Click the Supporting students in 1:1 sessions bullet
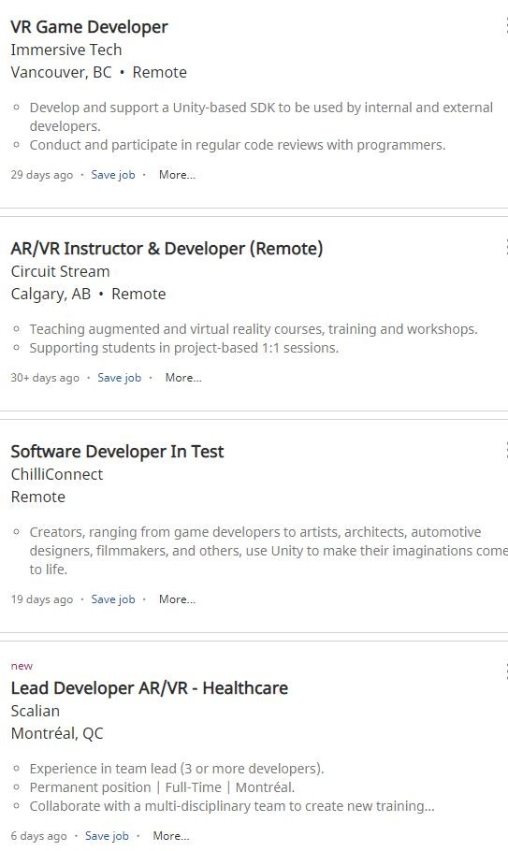The width and height of the screenshot is (508, 851). tap(184, 348)
